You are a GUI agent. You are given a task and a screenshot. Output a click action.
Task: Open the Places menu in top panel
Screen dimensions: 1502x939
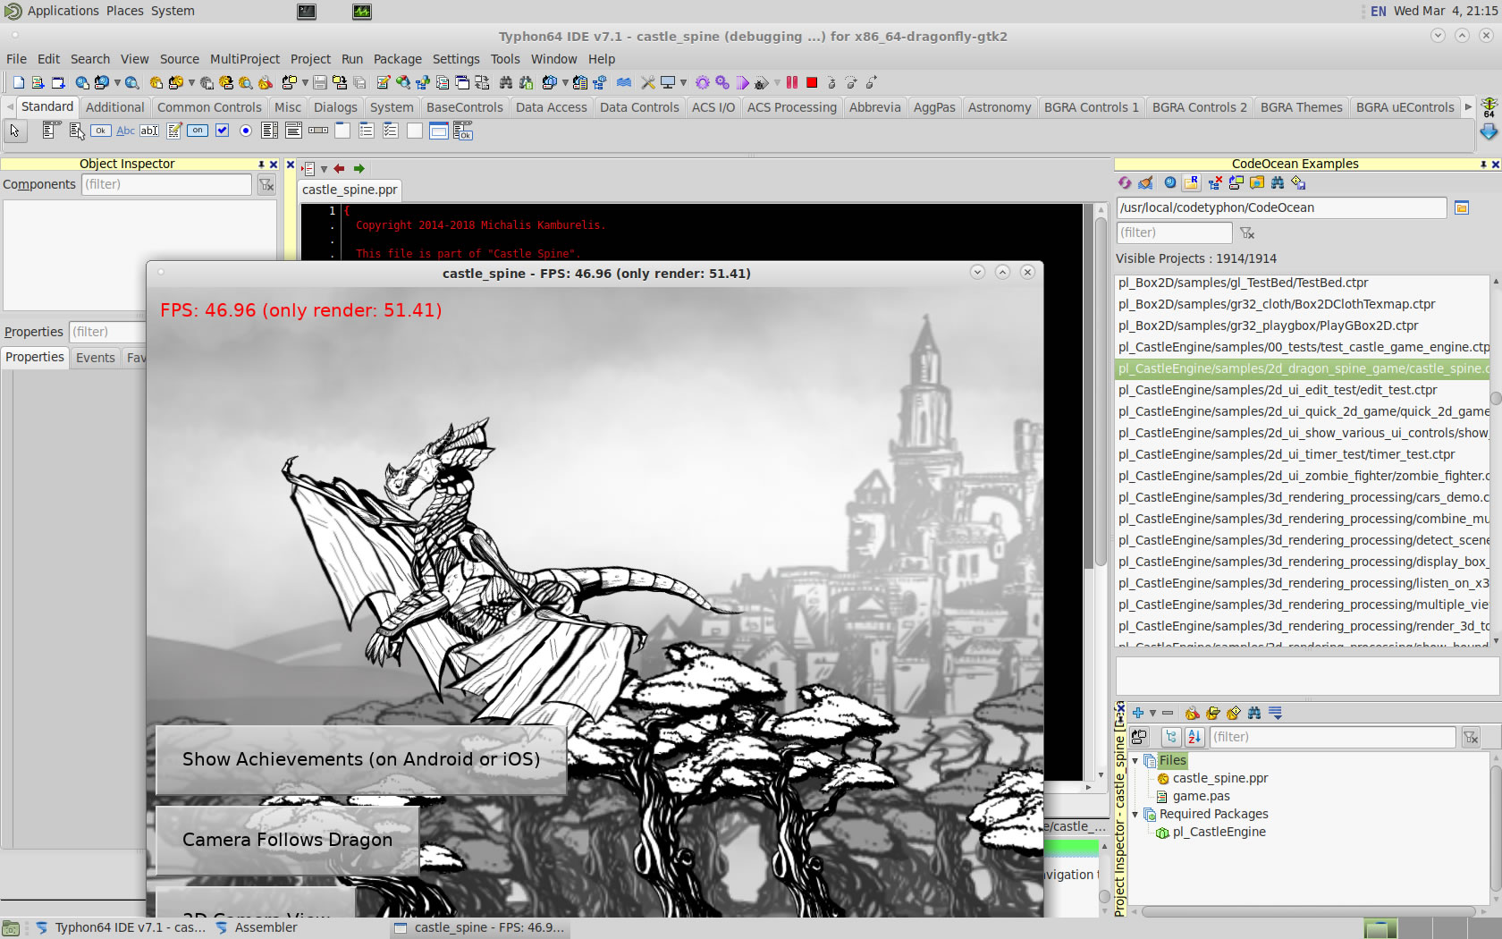coord(125,11)
